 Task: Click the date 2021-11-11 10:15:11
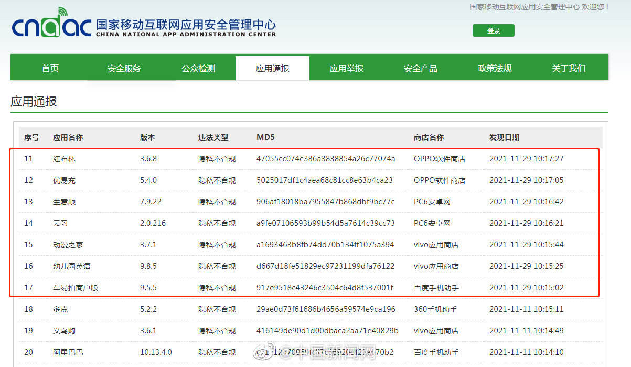point(527,309)
